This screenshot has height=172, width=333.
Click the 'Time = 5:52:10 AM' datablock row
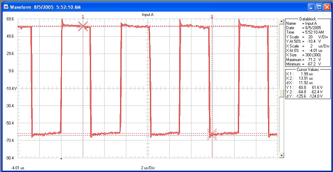pos(305,32)
